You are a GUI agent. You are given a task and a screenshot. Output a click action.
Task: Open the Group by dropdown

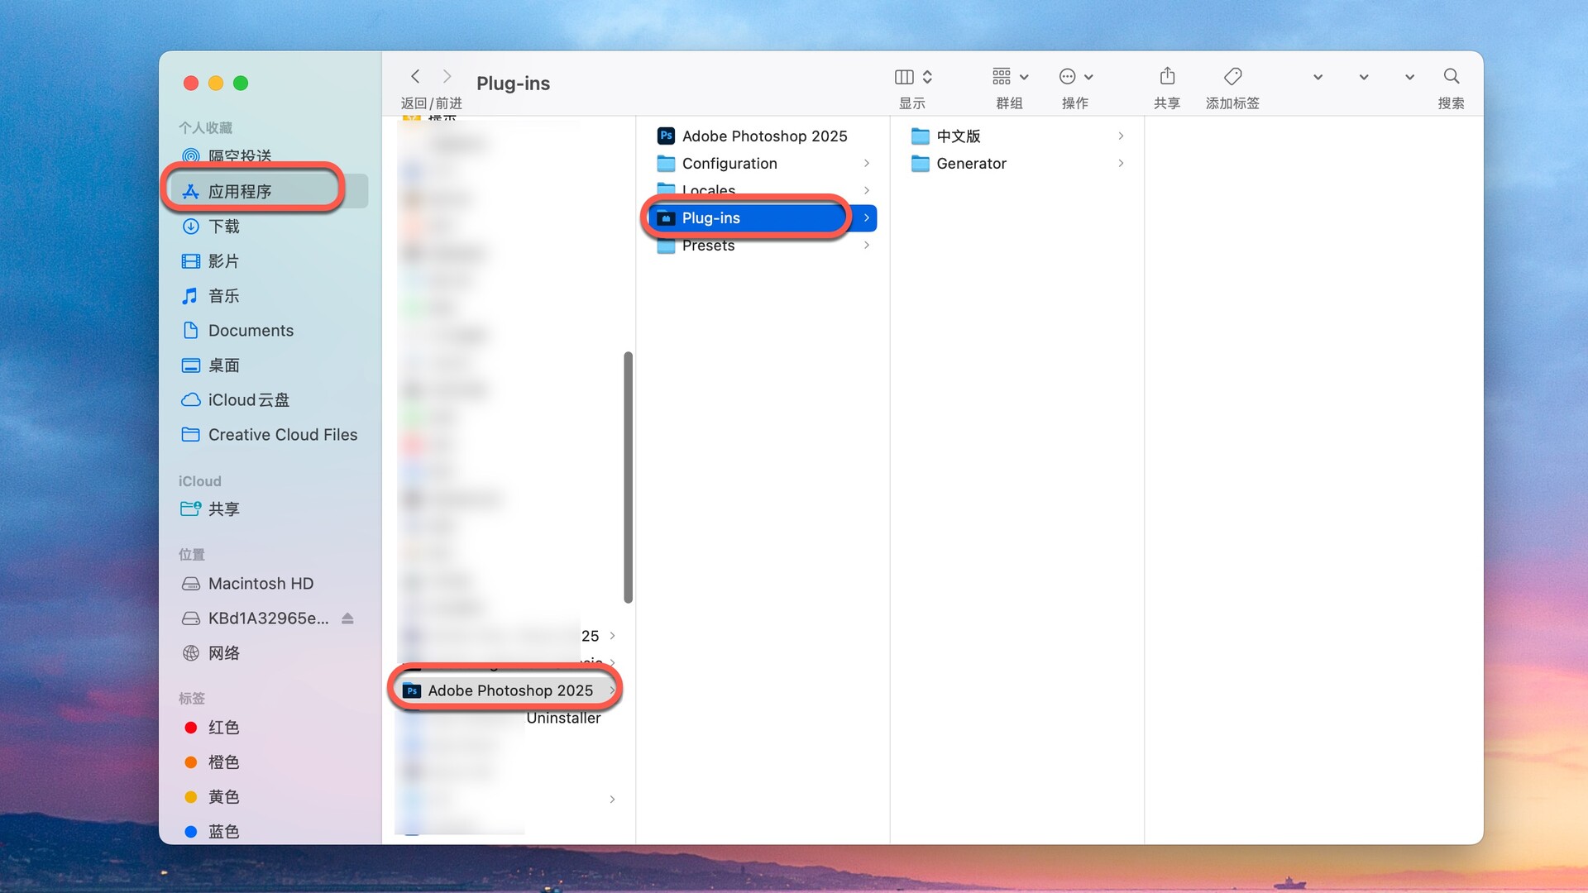1009,77
